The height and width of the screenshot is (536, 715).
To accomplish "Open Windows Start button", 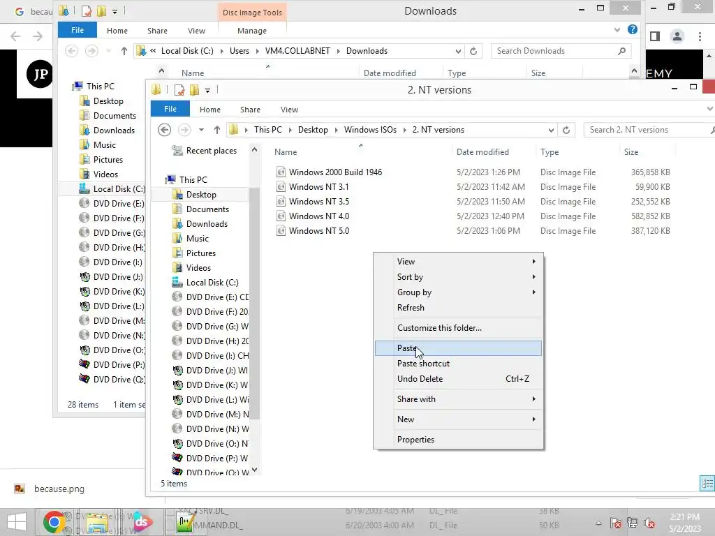I will (17, 522).
